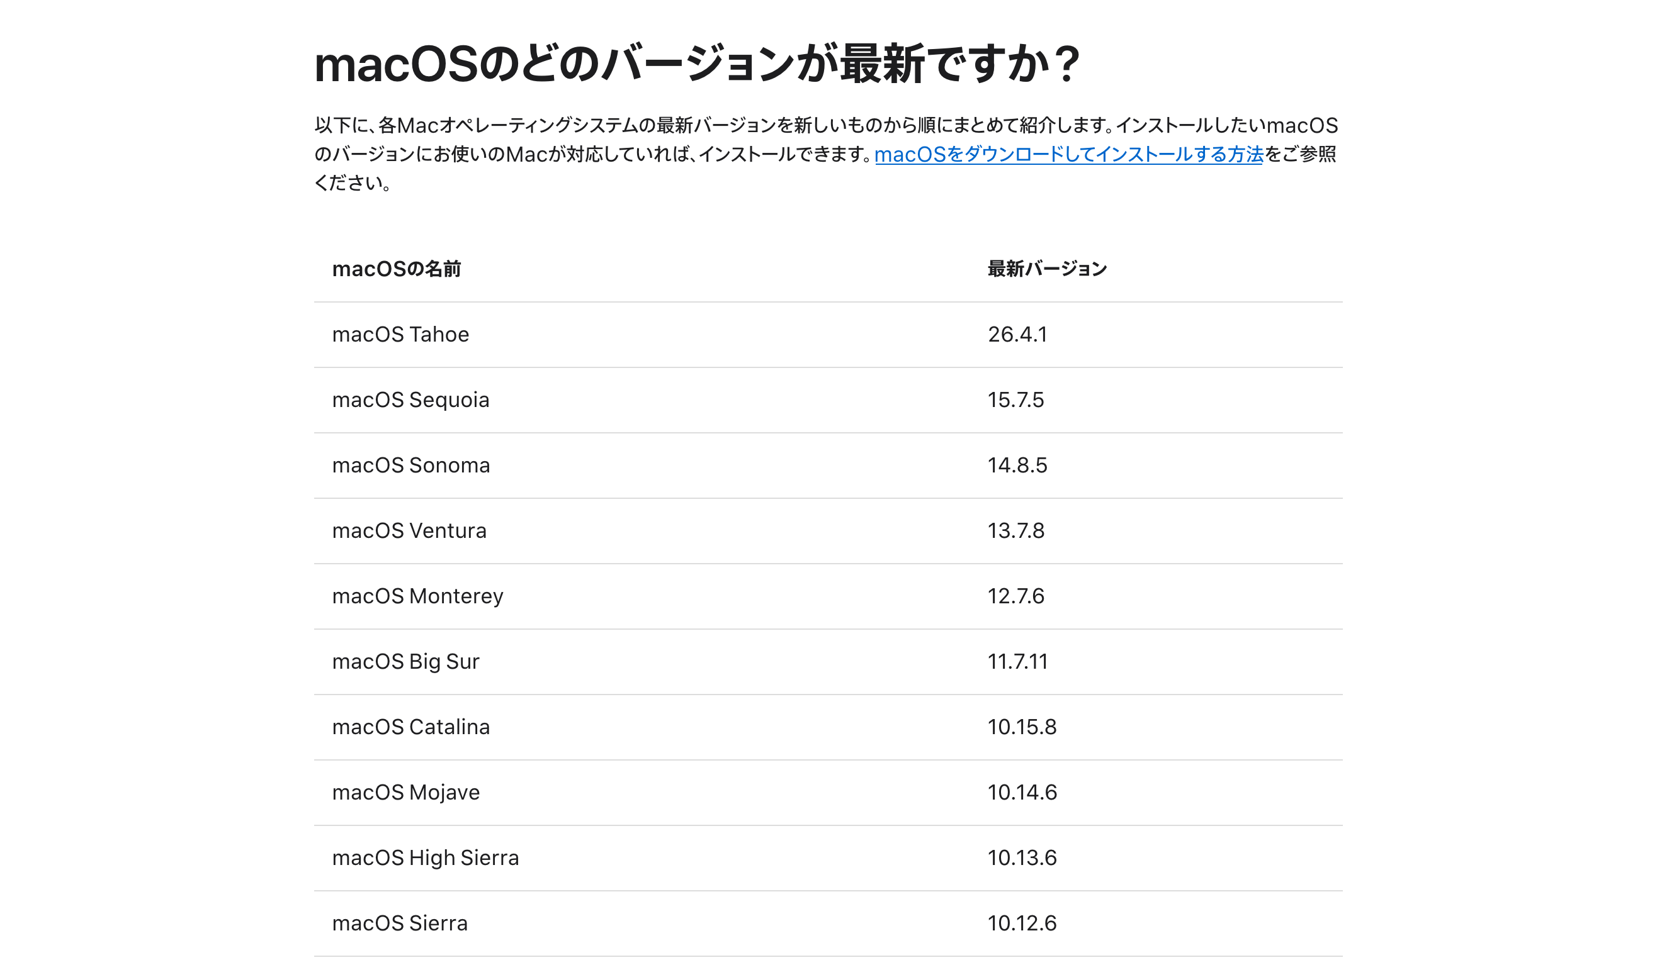
Task: Select version number 14.8.5
Action: click(x=1017, y=465)
